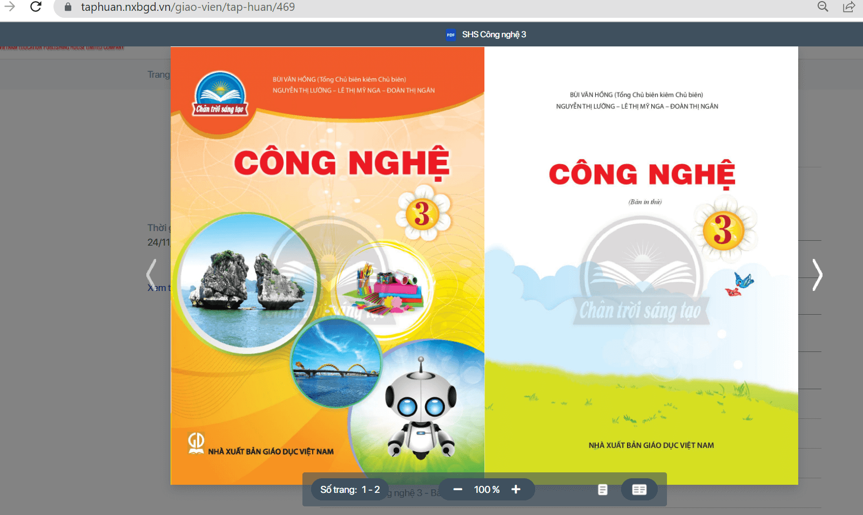The width and height of the screenshot is (863, 515).
Task: Go forward with browser arrow icon
Action: [10, 7]
